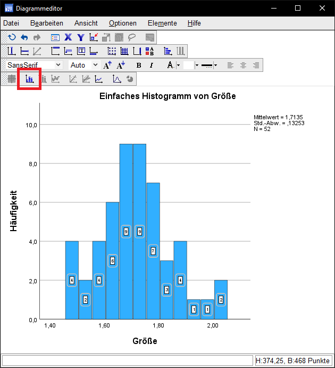The image size is (335, 368).
Task: Add an X-axis reference line
Action: pyautogui.click(x=12, y=51)
